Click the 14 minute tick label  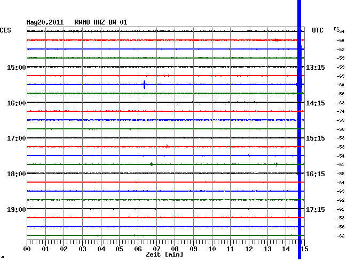click(286, 249)
